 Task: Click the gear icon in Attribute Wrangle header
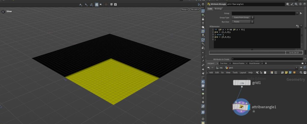tap(288, 4)
